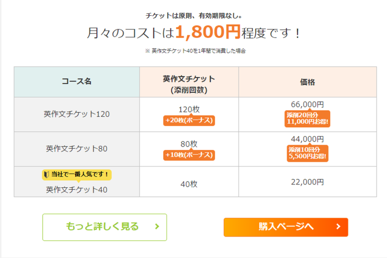Select the 英作文チケット120 course row
387x258 pixels.
(x=77, y=114)
